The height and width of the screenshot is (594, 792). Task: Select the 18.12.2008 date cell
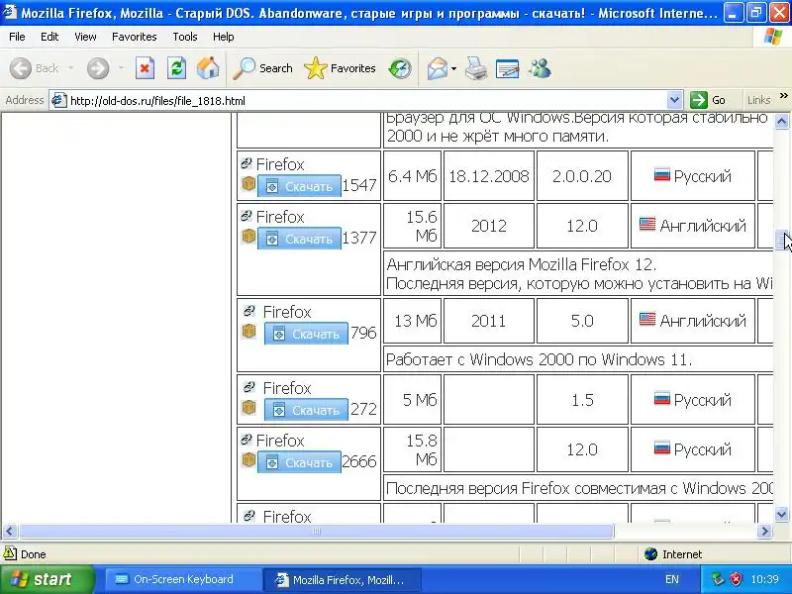(x=488, y=176)
